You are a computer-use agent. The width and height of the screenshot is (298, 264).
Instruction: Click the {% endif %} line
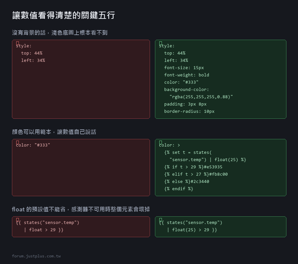(179, 189)
